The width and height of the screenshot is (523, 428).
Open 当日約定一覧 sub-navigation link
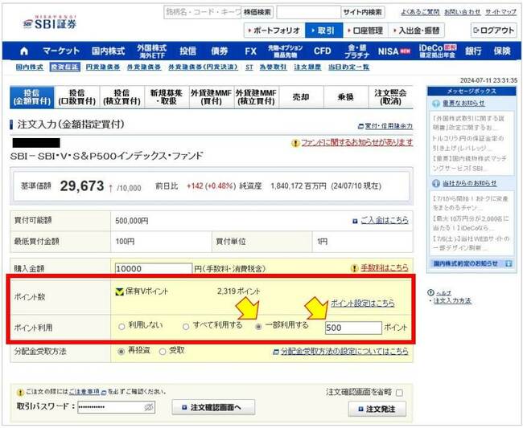pos(348,67)
